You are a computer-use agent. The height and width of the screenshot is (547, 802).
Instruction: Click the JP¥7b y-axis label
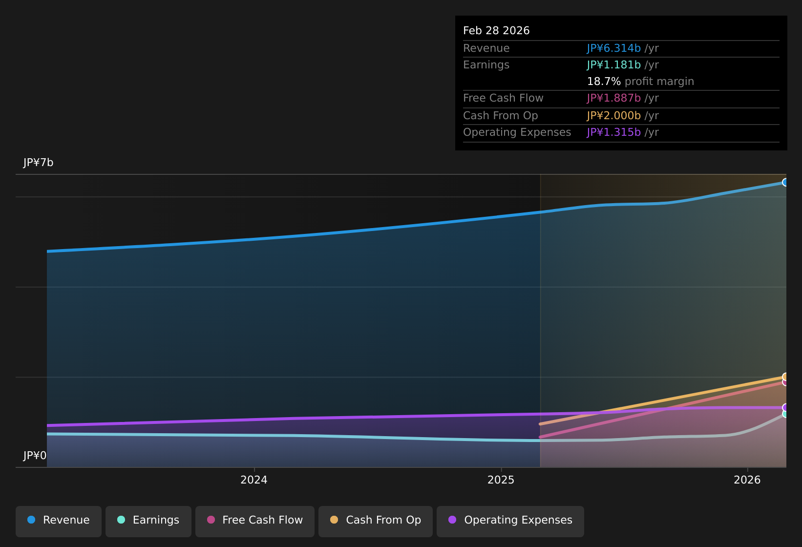[x=38, y=163]
